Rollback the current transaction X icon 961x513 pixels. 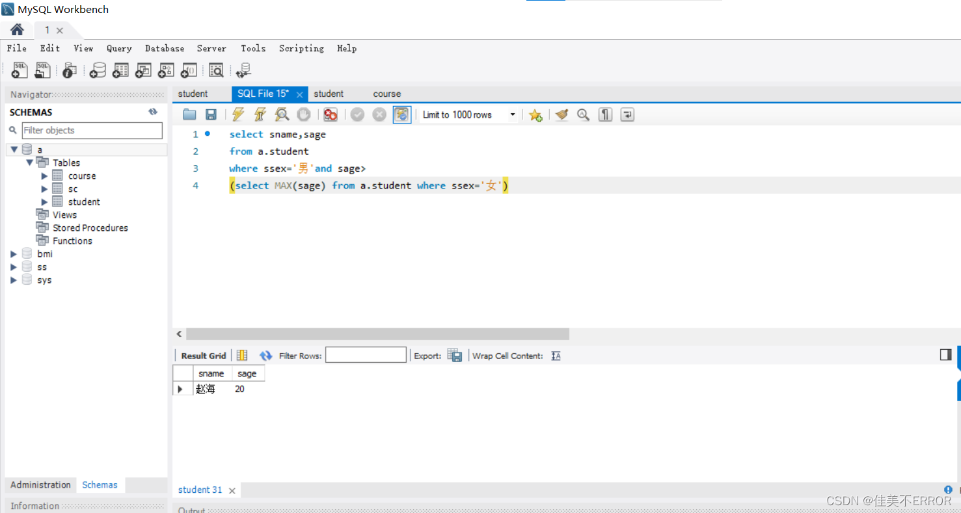pyautogui.click(x=379, y=114)
